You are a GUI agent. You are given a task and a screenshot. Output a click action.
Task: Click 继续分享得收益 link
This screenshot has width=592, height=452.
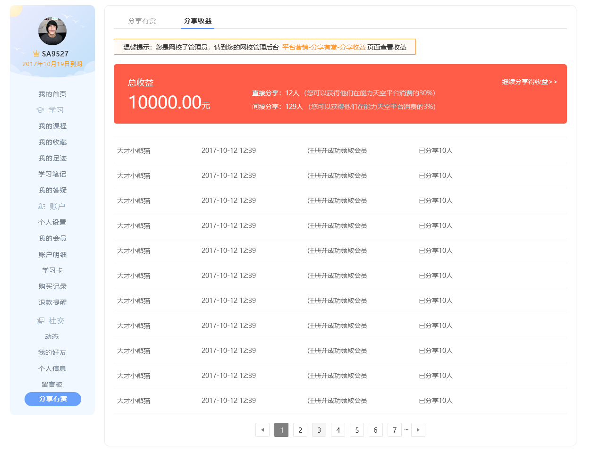tap(529, 82)
